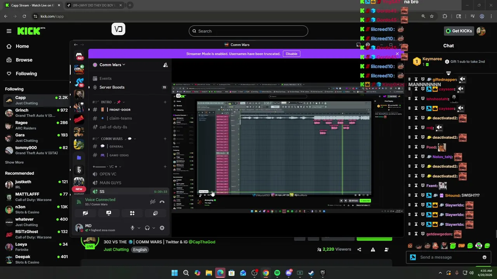Expand system tray hidden icons
497x279 pixels.
(440, 273)
